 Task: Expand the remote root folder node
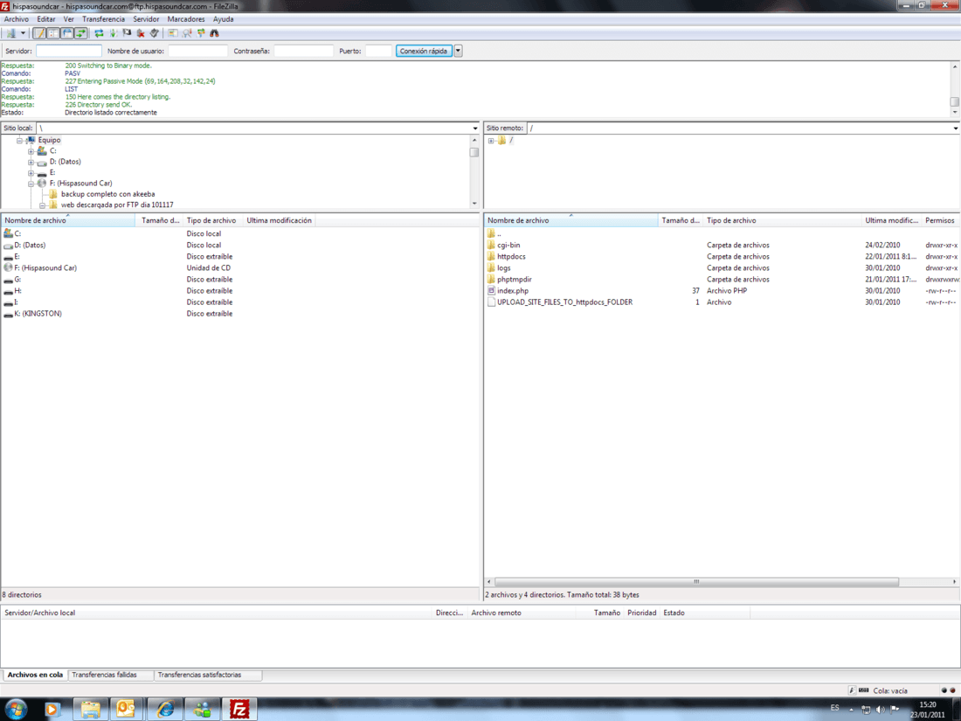point(491,141)
